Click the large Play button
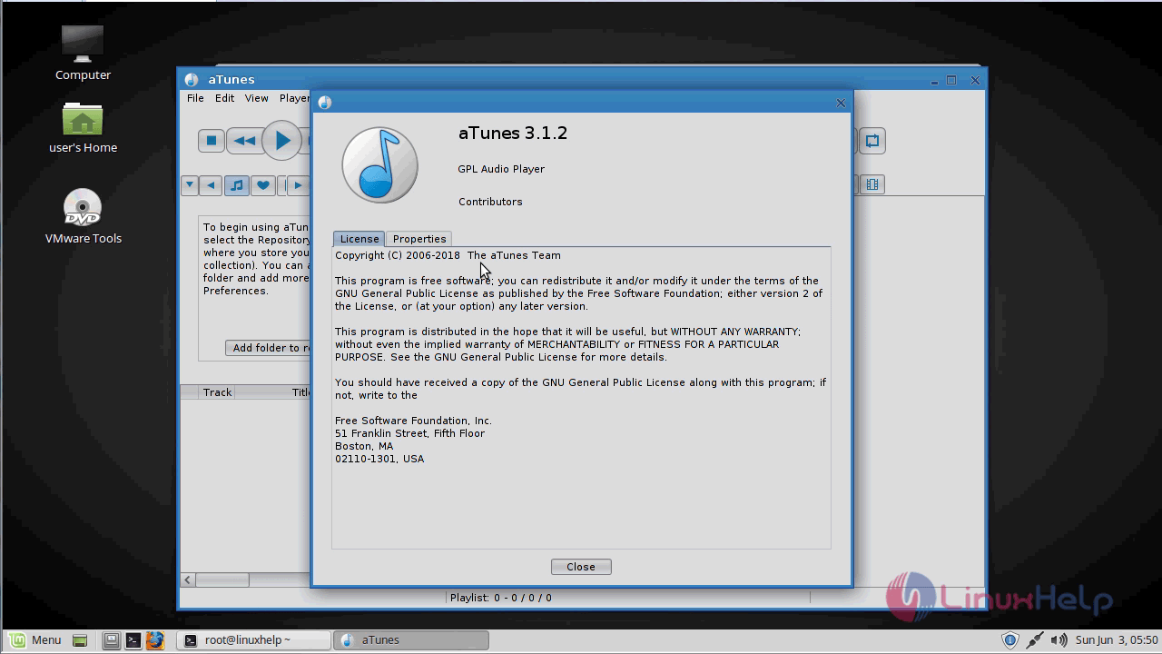 (281, 141)
